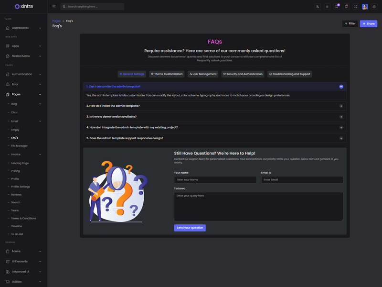Viewport: 382px width, 287px height.
Task: Select the Security and Authentication tab
Action: coord(243,74)
